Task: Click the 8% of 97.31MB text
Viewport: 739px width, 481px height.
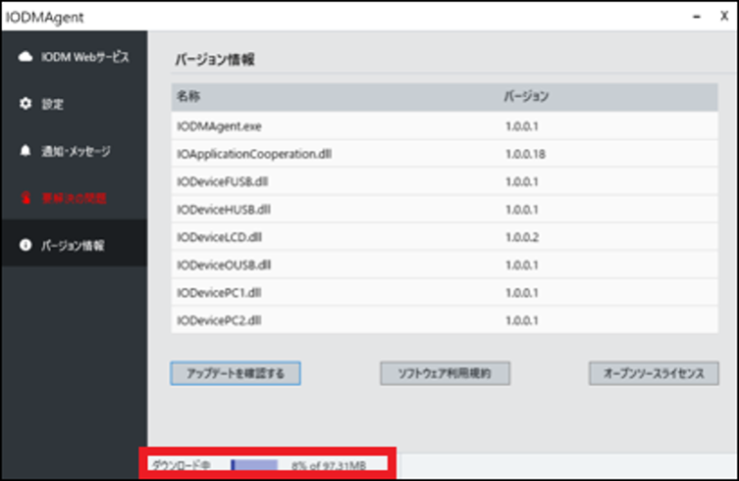Action: pos(329,465)
